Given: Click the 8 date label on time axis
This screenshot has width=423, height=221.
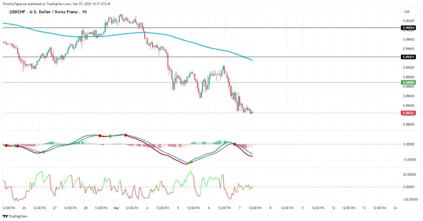Looking at the screenshot, I should click(270, 208).
